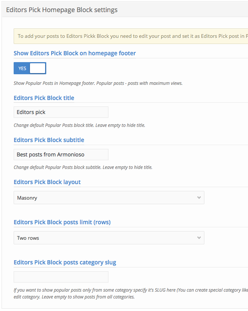The width and height of the screenshot is (248, 311).
Task: Toggle the Show Editors Pick Block switch
Action: [x=30, y=68]
